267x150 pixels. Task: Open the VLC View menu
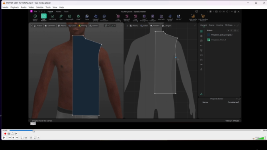pyautogui.click(x=55, y=7)
